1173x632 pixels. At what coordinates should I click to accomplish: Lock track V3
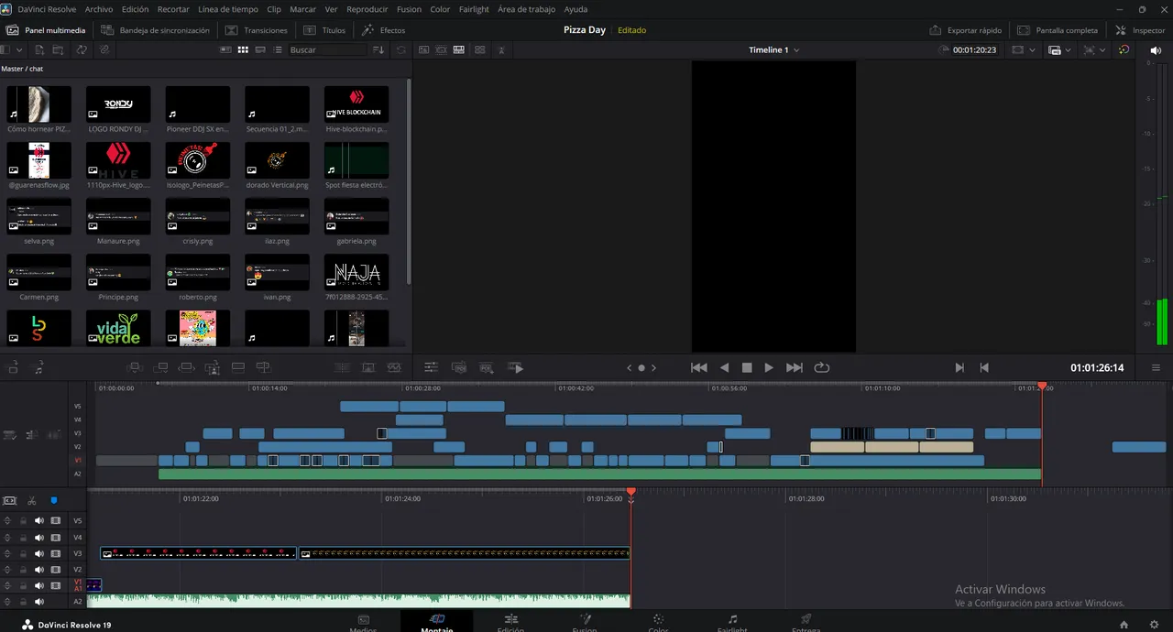pyautogui.click(x=23, y=553)
